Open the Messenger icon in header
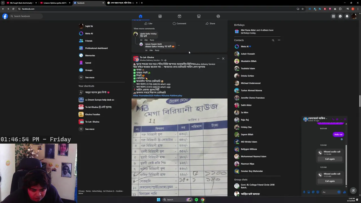361x203 pixels. (340, 16)
